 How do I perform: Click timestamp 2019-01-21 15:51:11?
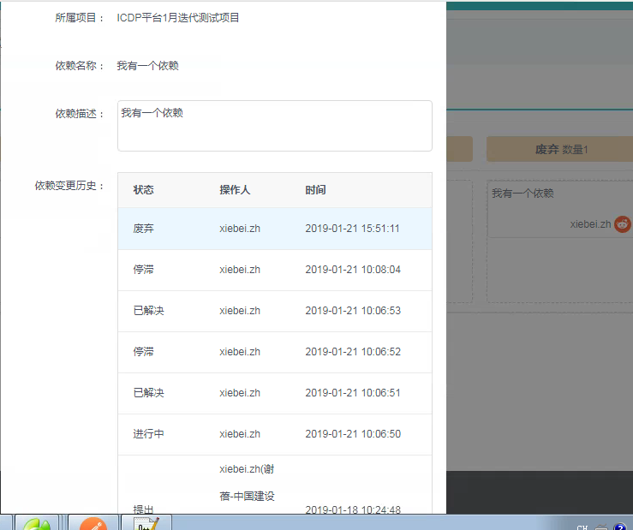352,229
